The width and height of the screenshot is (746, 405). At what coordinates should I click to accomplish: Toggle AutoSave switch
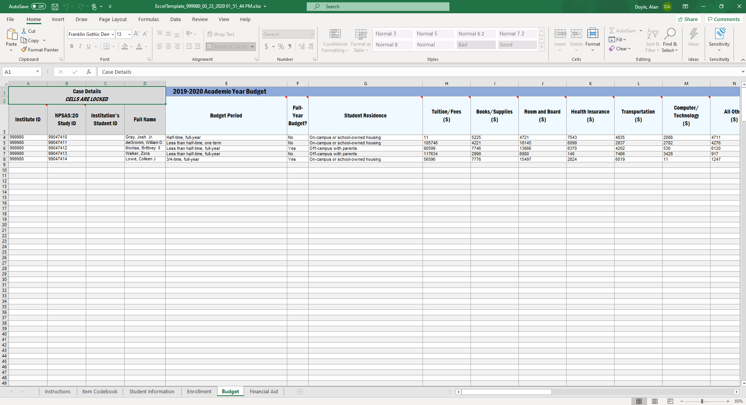tap(38, 7)
